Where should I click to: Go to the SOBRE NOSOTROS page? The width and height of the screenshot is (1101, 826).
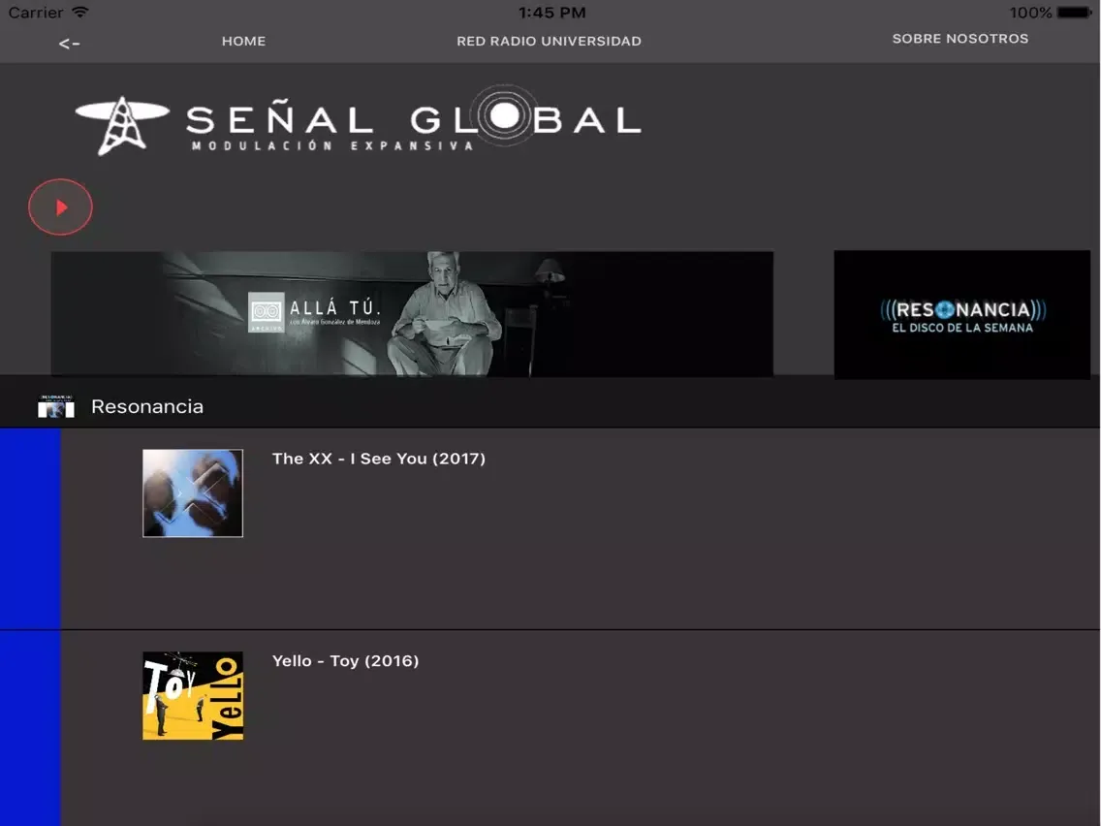[959, 39]
